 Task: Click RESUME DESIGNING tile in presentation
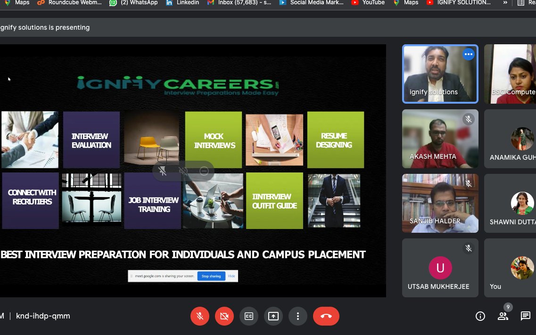(x=336, y=139)
